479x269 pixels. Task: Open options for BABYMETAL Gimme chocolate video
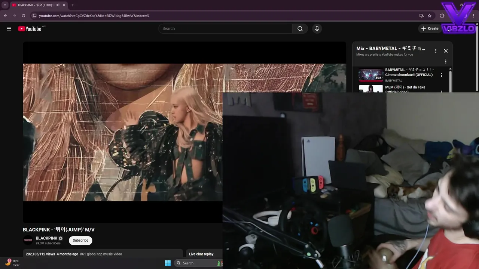pyautogui.click(x=442, y=75)
